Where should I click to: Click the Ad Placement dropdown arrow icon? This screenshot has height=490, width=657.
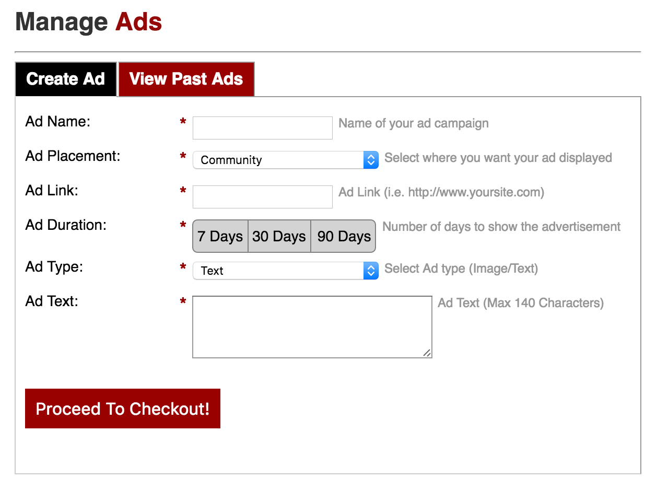[370, 160]
